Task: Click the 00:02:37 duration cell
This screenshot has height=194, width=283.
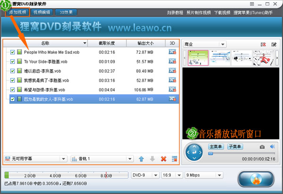Action: tap(107, 71)
